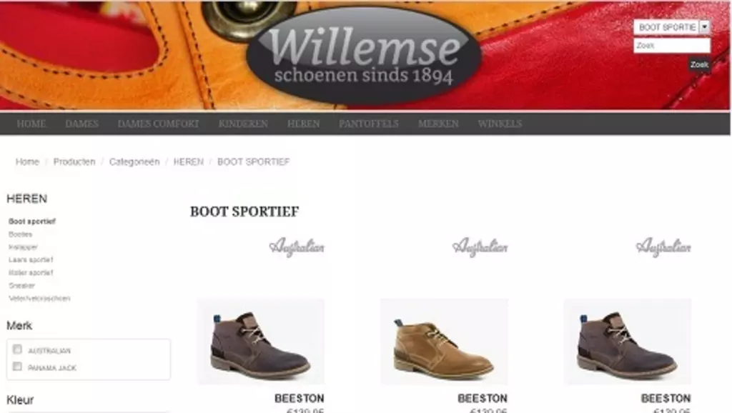Click the first product's Australian brand logo
This screenshot has height=413, width=732.
[297, 247]
